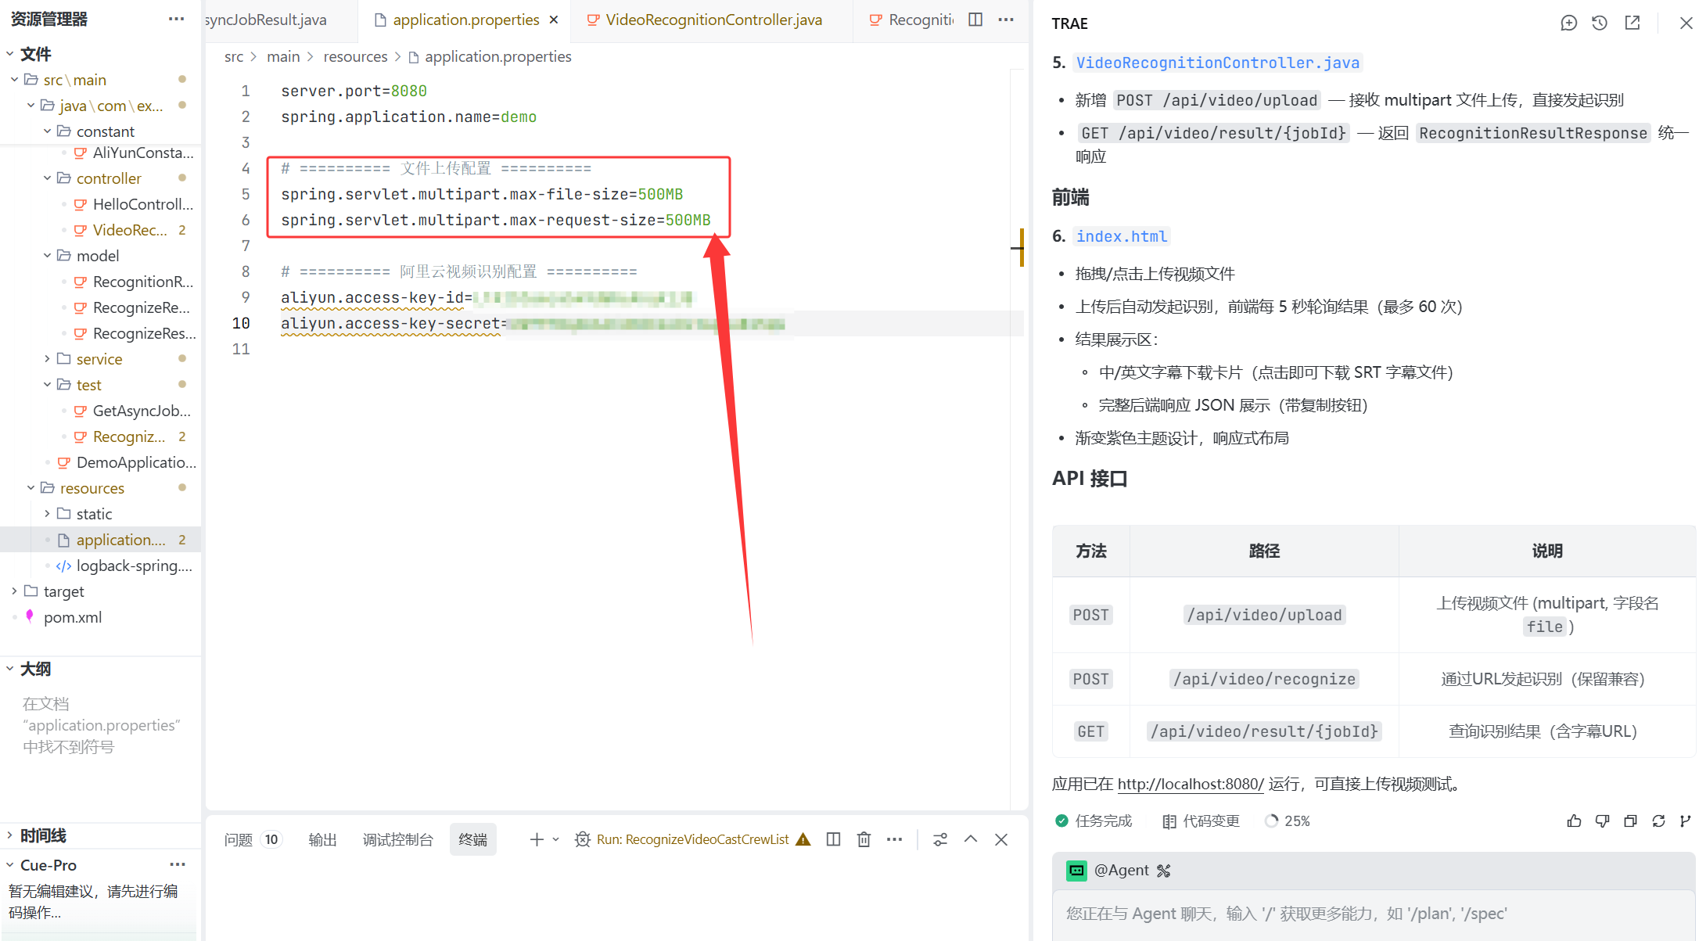Open new terminal dropdown arrow
The height and width of the screenshot is (941, 1699).
tap(556, 839)
